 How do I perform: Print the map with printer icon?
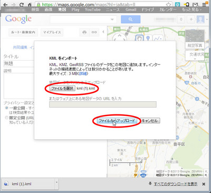tap(84, 32)
